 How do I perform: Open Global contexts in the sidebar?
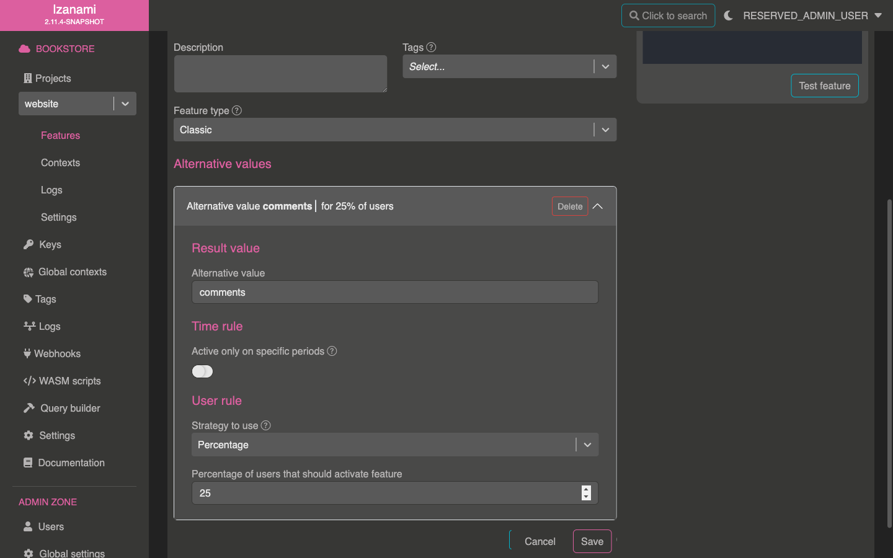72,272
